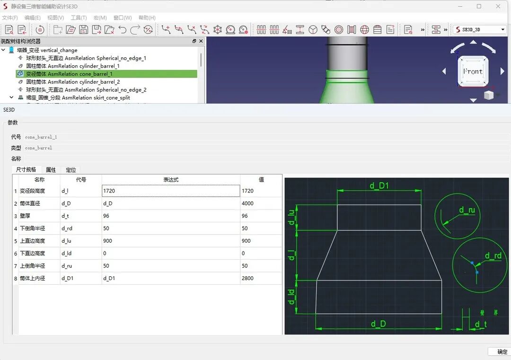Click the close folder icon with X
This screenshot has height=360, width=511.
pos(109,30)
